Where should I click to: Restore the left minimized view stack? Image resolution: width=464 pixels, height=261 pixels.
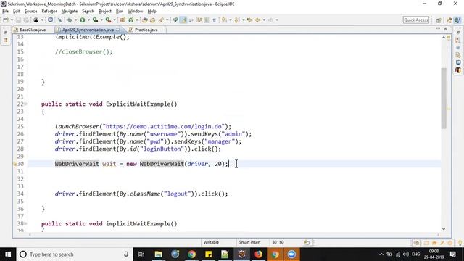(5, 33)
